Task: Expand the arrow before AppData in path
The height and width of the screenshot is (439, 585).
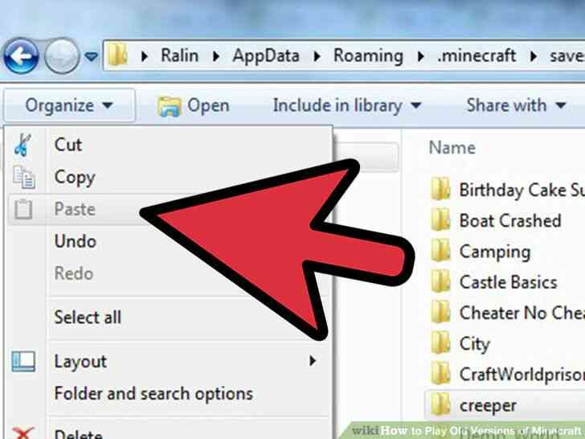Action: click(x=216, y=56)
